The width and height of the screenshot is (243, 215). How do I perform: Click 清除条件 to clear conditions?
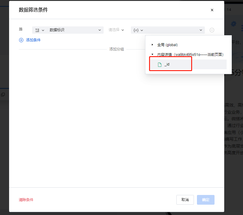tap(26, 200)
